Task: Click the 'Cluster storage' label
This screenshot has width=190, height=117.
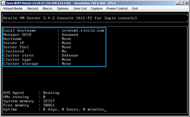Action: (21, 64)
